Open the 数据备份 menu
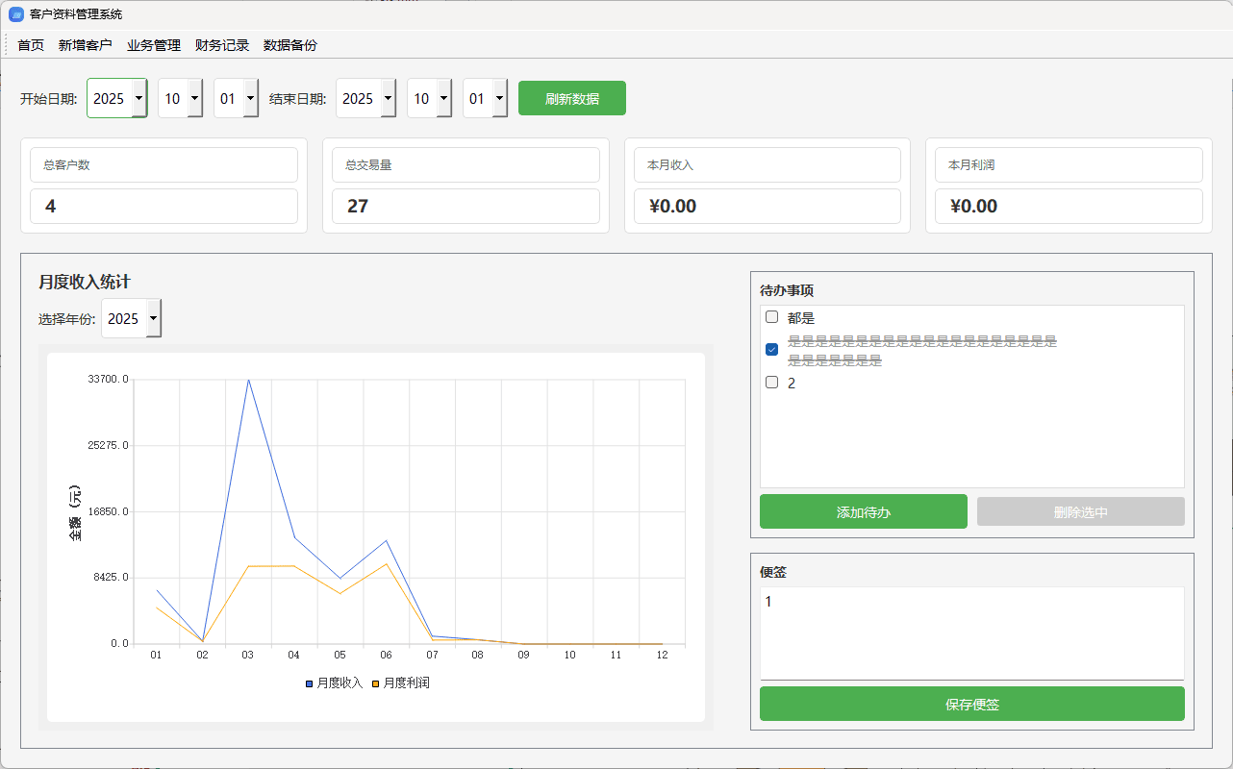The width and height of the screenshot is (1233, 769). coord(290,44)
